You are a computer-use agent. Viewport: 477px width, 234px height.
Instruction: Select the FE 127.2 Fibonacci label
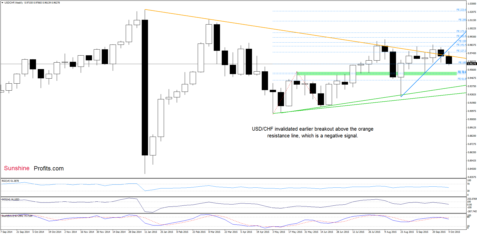[461, 51]
